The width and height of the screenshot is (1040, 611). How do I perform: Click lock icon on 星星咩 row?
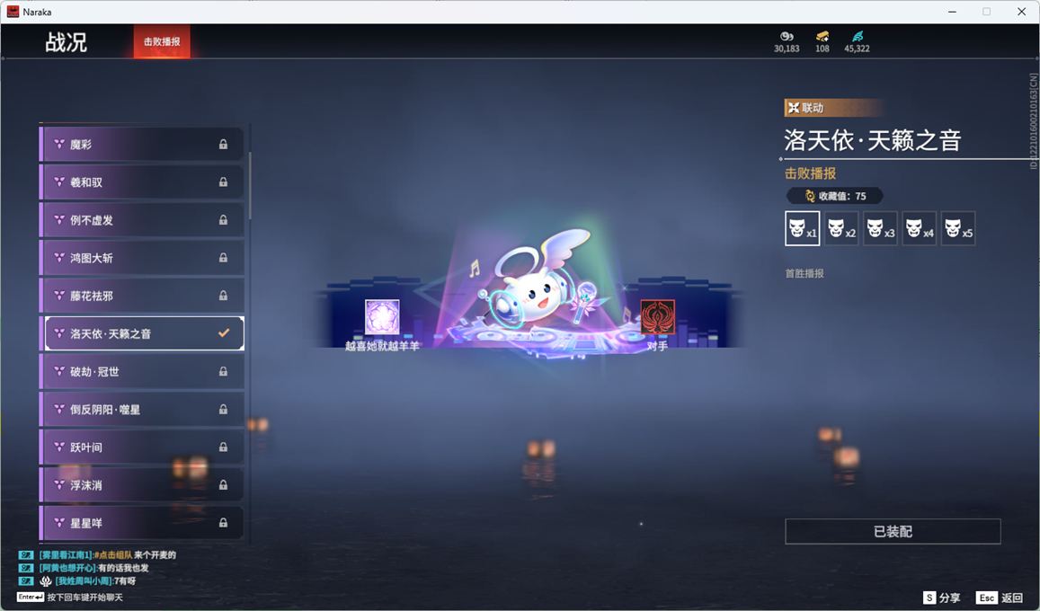tap(224, 522)
